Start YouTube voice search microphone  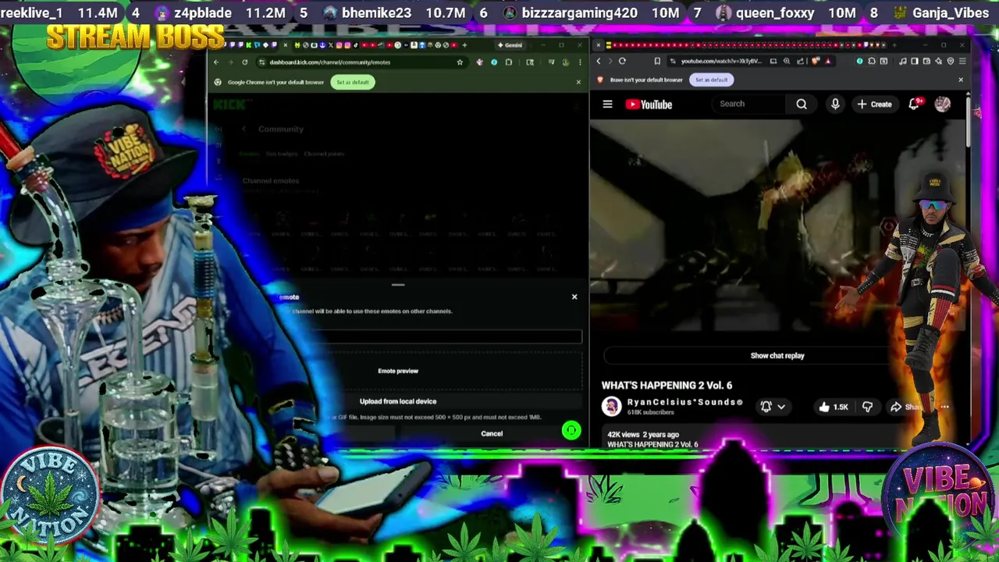(835, 104)
